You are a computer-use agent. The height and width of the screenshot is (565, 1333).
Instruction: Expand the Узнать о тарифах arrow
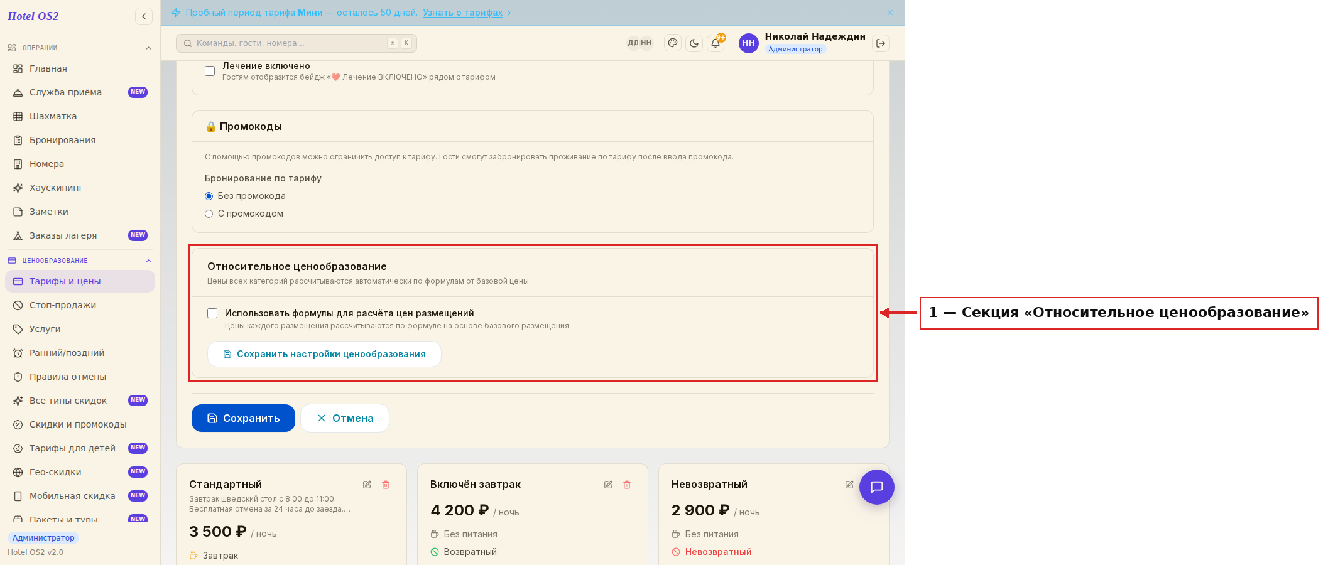(509, 13)
